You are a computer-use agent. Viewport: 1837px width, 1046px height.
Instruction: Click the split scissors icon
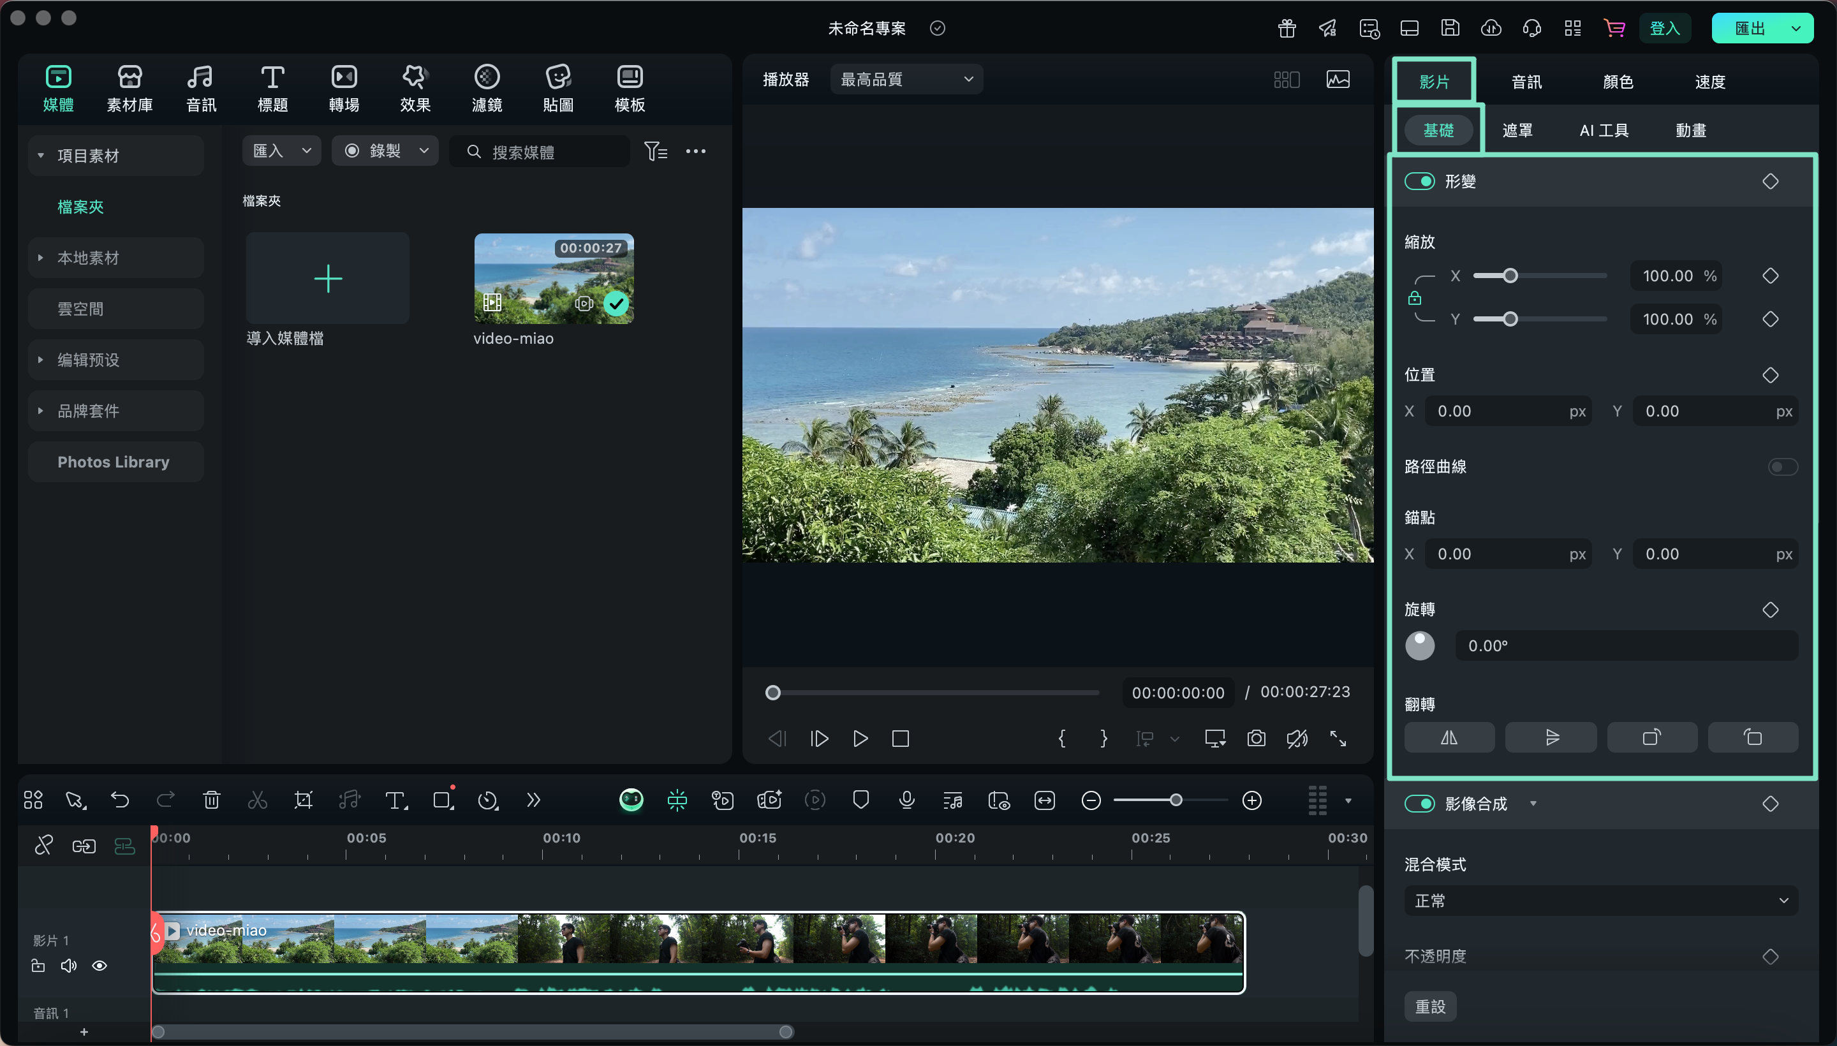(x=257, y=800)
